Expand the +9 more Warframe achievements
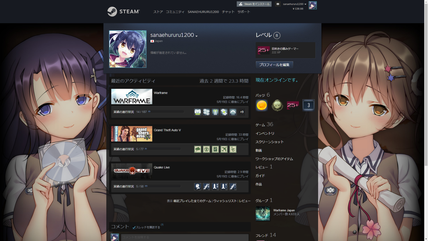The image size is (428, 241). 242,112
